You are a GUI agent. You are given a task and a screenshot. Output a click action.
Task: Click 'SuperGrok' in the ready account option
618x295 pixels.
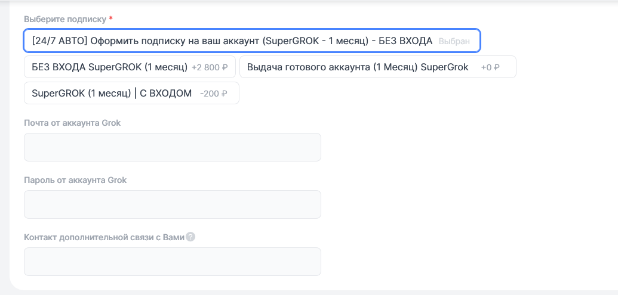(444, 67)
